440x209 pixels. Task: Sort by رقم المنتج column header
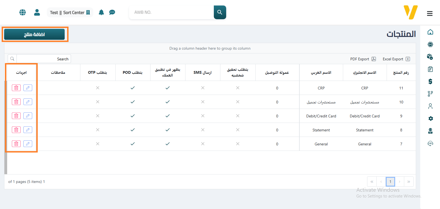[x=401, y=72]
